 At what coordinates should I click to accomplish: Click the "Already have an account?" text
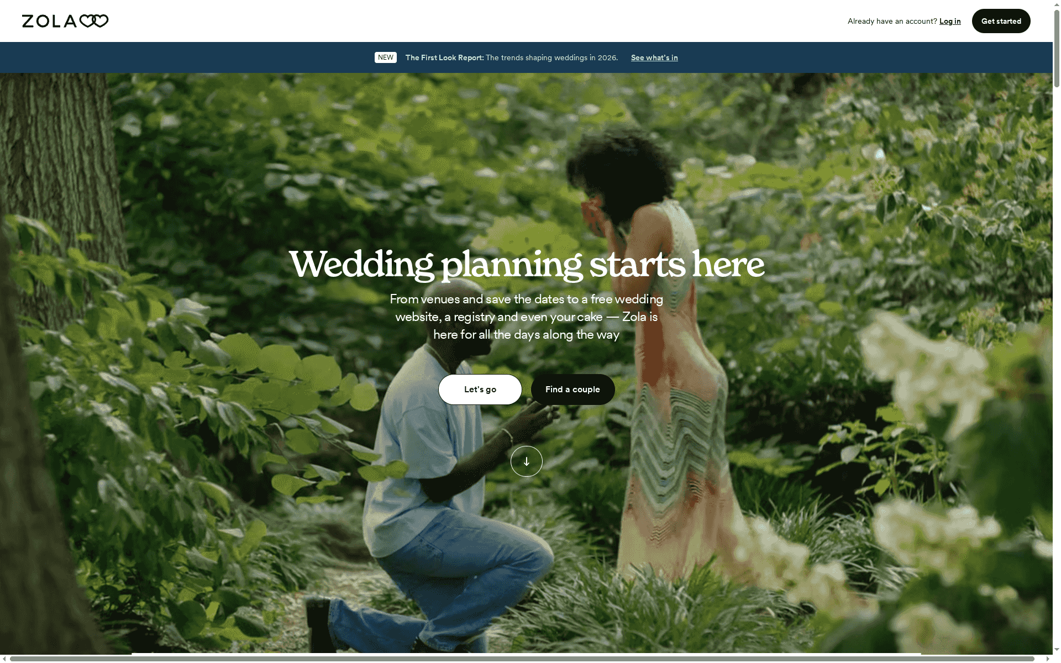pyautogui.click(x=892, y=21)
